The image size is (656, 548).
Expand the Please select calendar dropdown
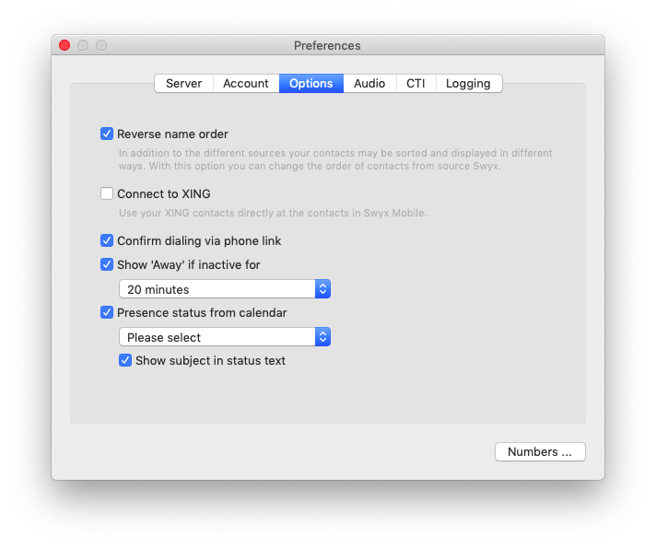(x=224, y=338)
